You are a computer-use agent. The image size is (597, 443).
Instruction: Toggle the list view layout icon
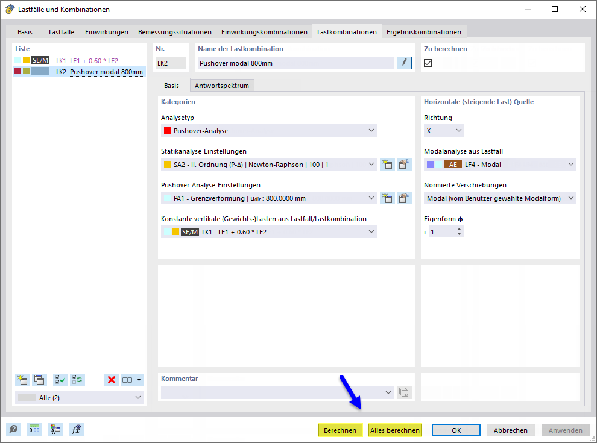pyautogui.click(x=128, y=380)
